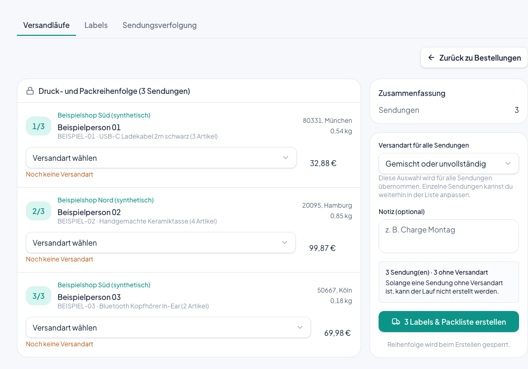Click the weight 0,85 kg
528x369 pixels.
pyautogui.click(x=341, y=216)
